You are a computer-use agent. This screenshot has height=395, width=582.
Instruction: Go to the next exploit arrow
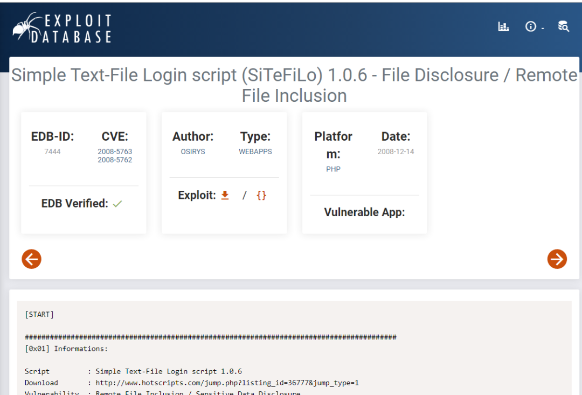tap(557, 259)
